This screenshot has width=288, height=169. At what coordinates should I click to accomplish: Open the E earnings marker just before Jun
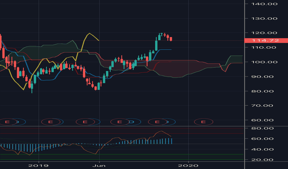click(85, 122)
